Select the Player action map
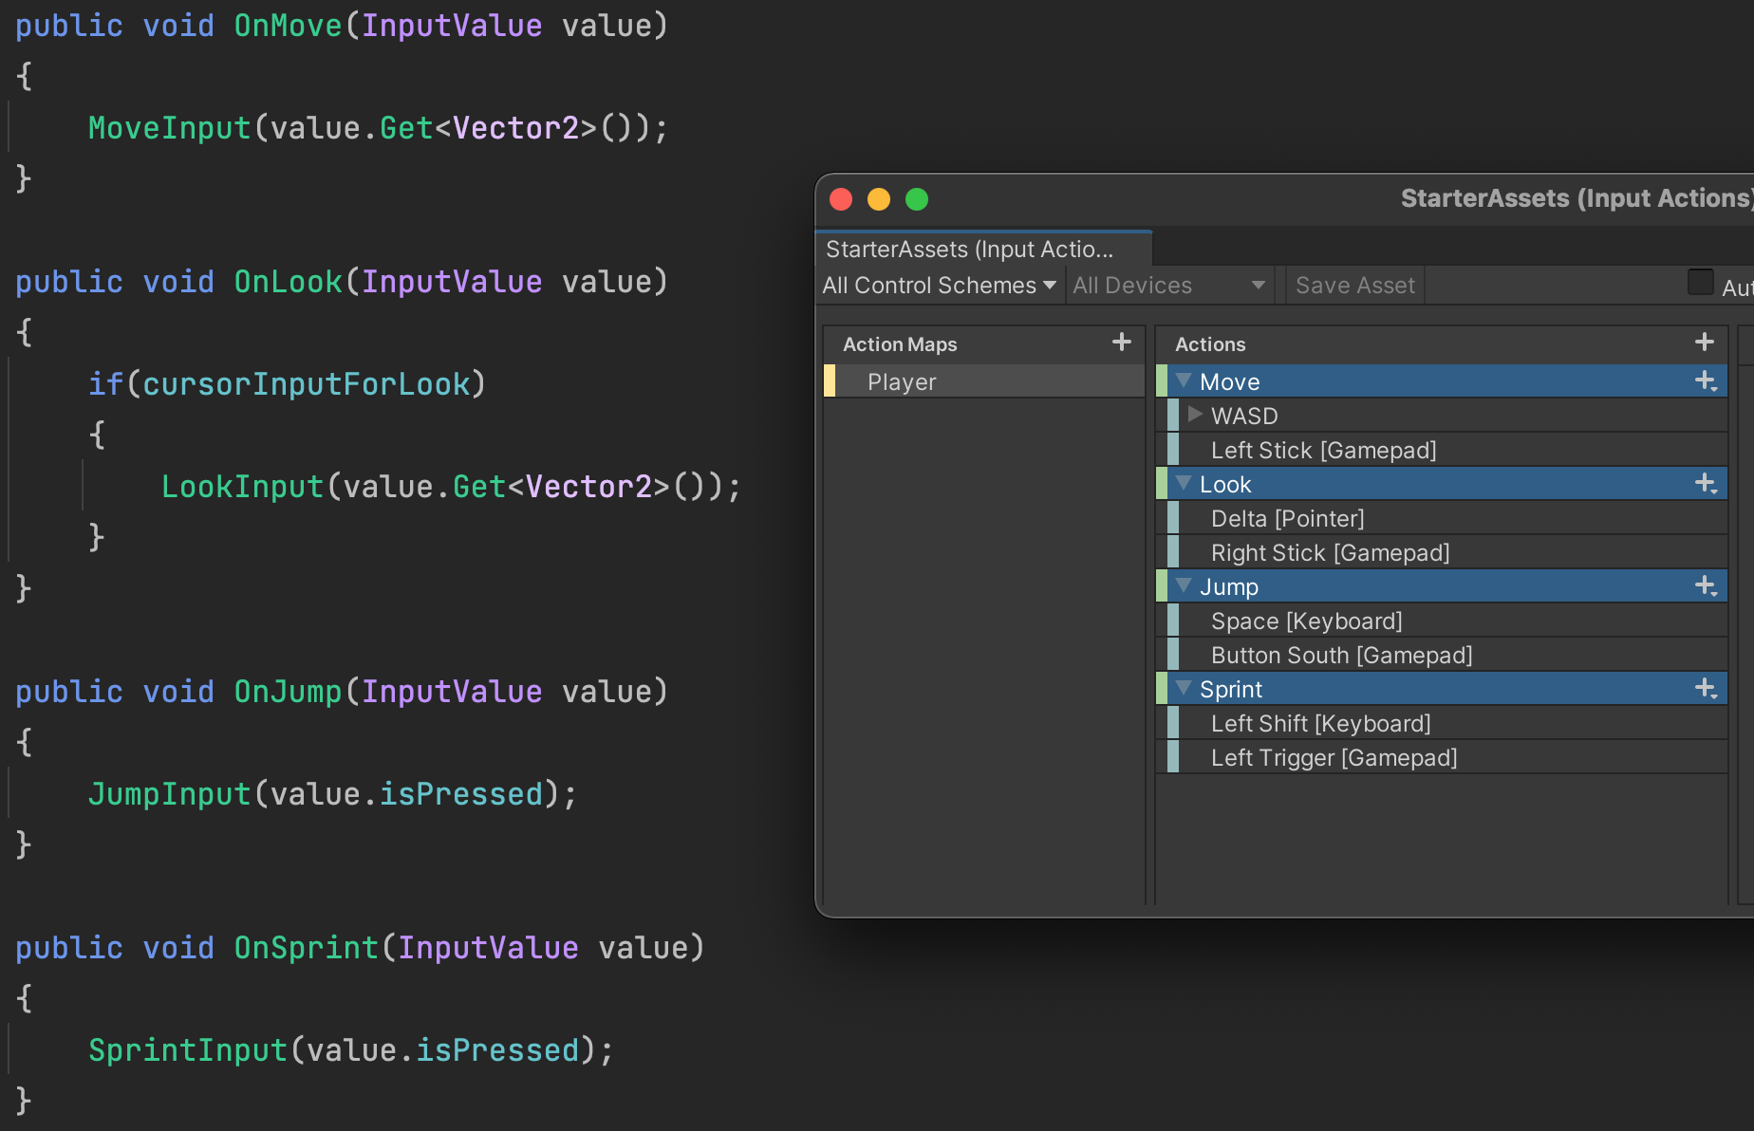Viewport: 1754px width, 1131px height. click(x=902, y=382)
